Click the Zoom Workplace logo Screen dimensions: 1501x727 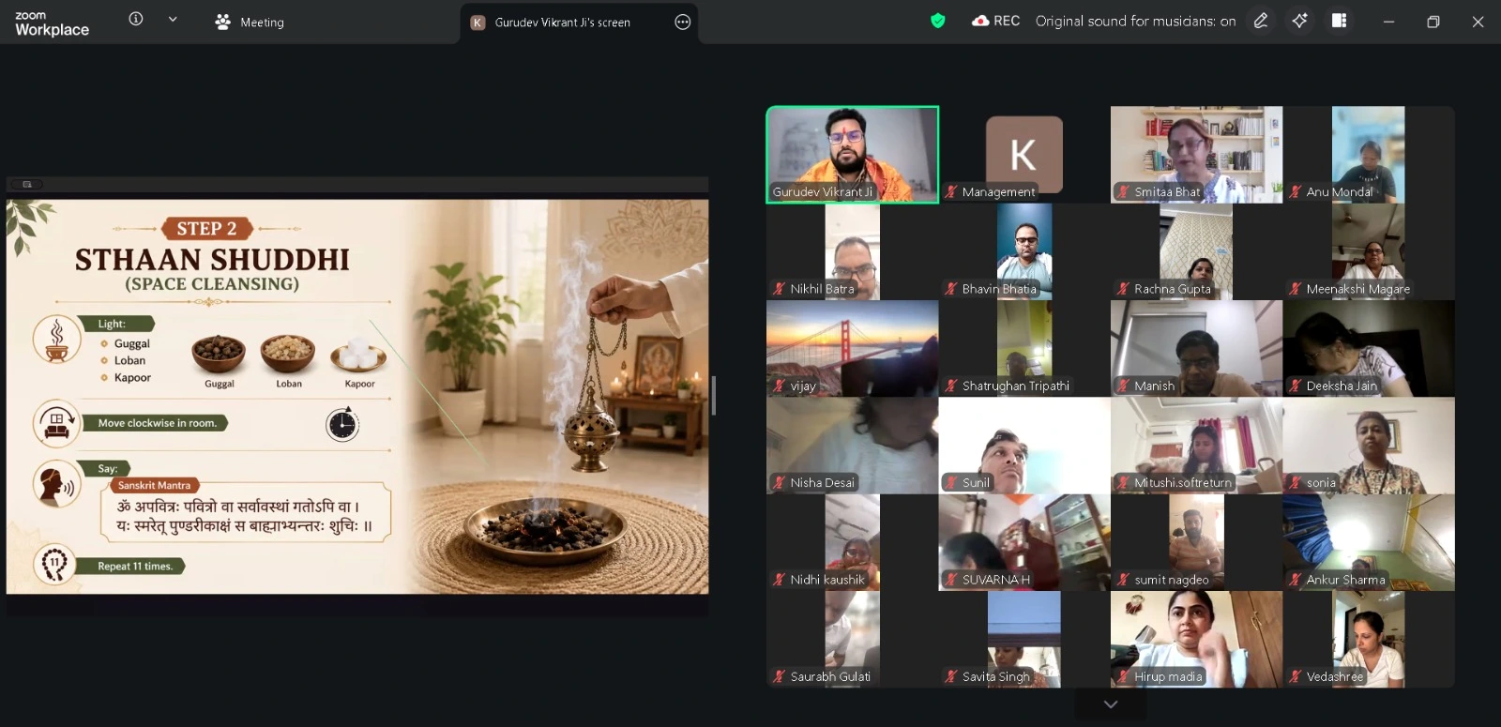pos(52,23)
